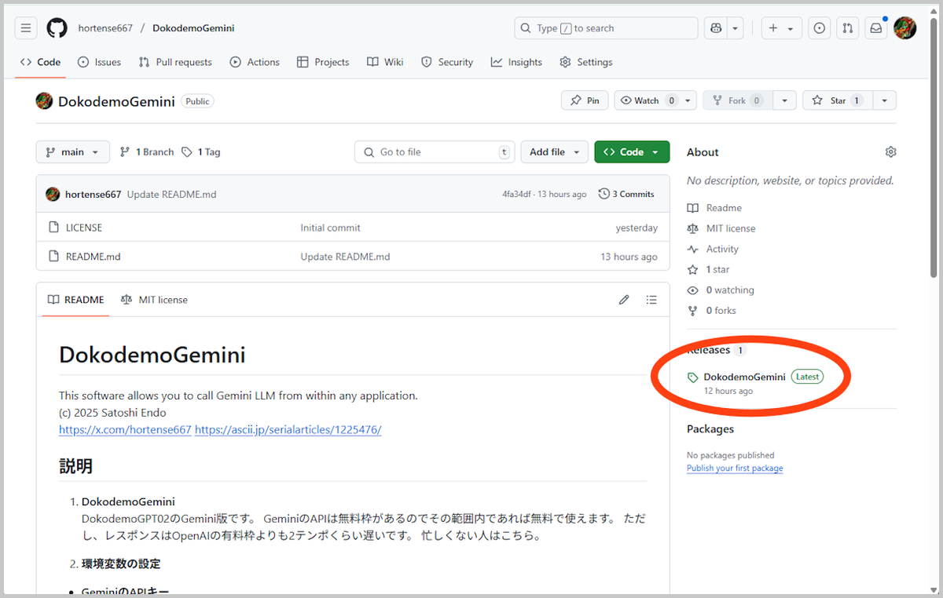Open the README.md file
This screenshot has width=943, height=598.
point(93,257)
